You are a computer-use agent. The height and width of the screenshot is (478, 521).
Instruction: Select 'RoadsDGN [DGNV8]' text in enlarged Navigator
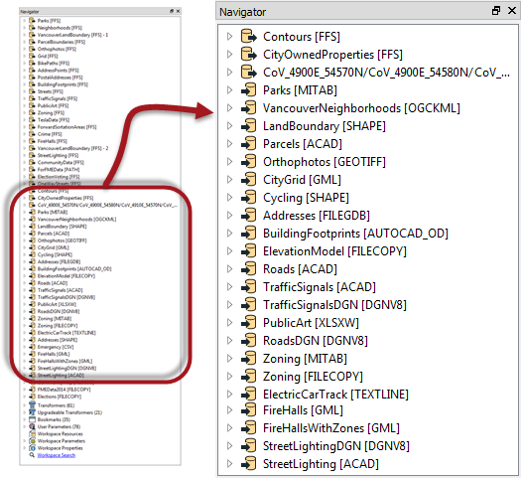pos(316,341)
